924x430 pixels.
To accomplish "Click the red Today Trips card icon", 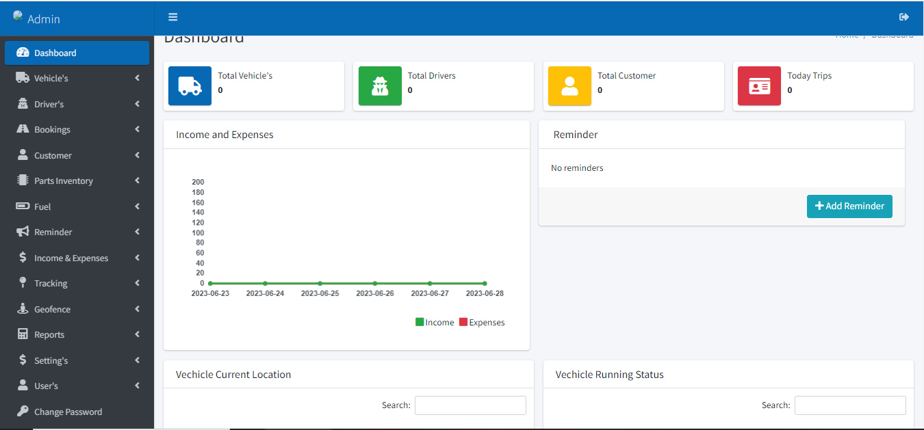I will 759,85.
